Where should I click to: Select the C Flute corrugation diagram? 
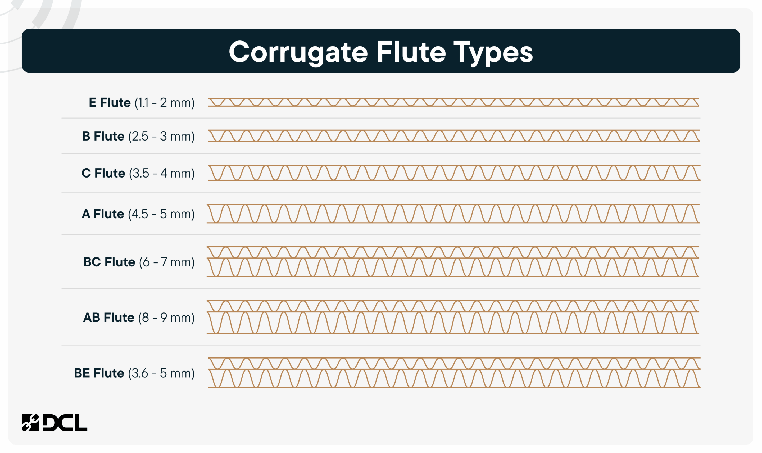[454, 173]
